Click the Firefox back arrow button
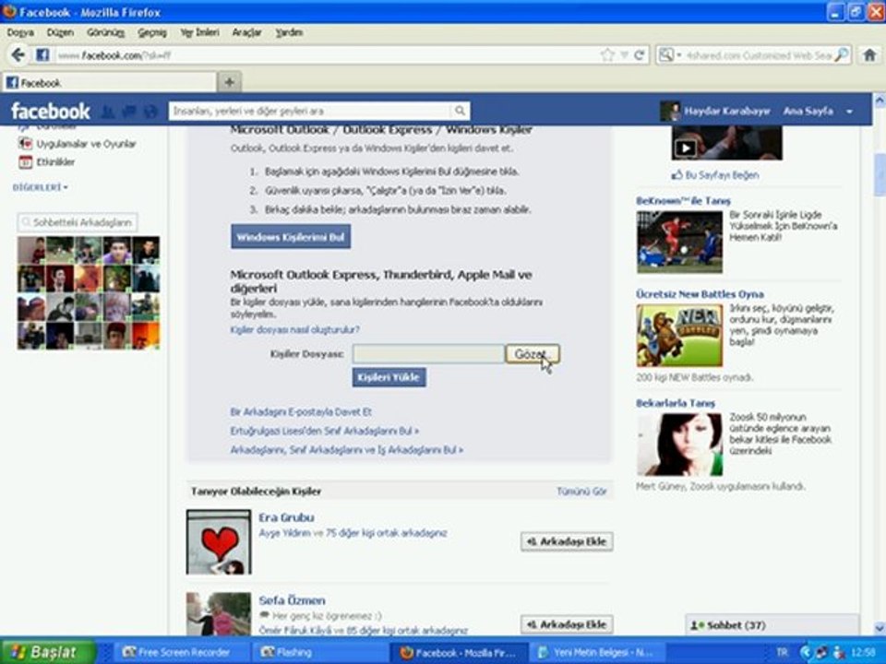Viewport: 886px width, 664px height. (x=18, y=54)
